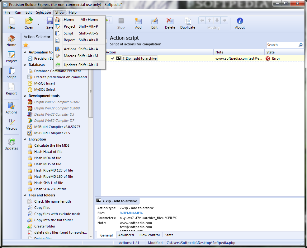The width and height of the screenshot is (307, 248).
Task: Click the Action Selector vertical scrollbar thumb
Action: [x=91, y=91]
